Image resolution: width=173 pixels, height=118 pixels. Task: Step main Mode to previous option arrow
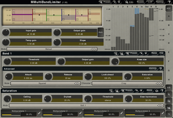point(92,49)
